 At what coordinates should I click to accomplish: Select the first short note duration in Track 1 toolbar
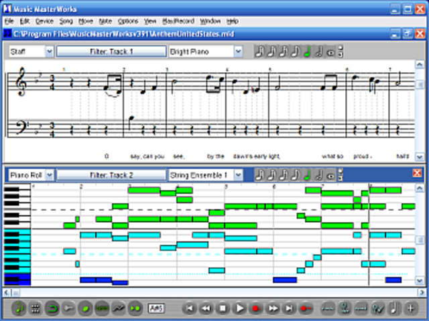pos(259,51)
